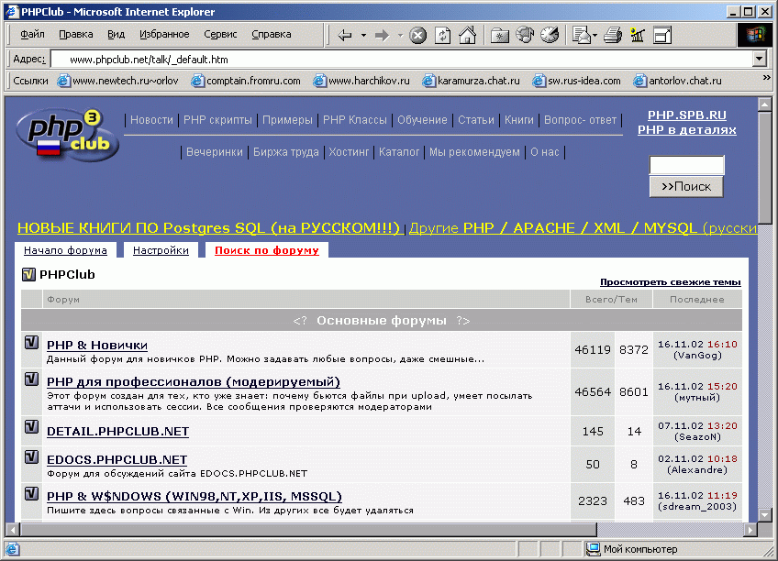Refresh the page with the Refresh icon

[x=442, y=35]
